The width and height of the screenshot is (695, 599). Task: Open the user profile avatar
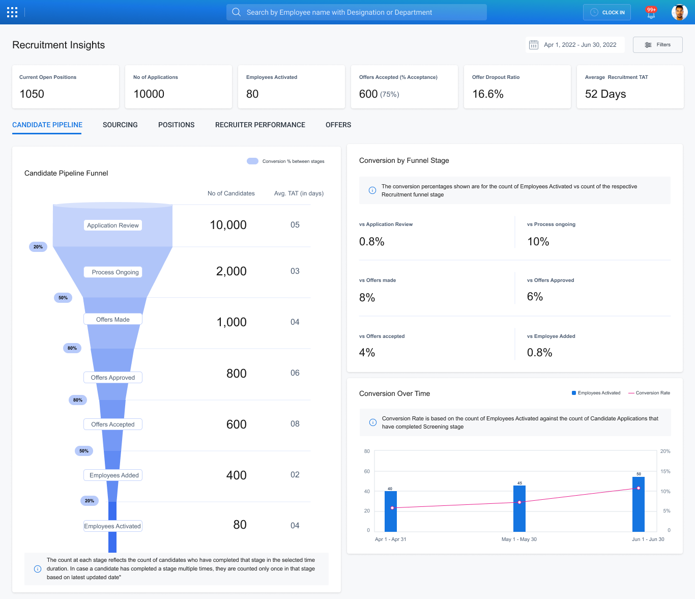(680, 12)
